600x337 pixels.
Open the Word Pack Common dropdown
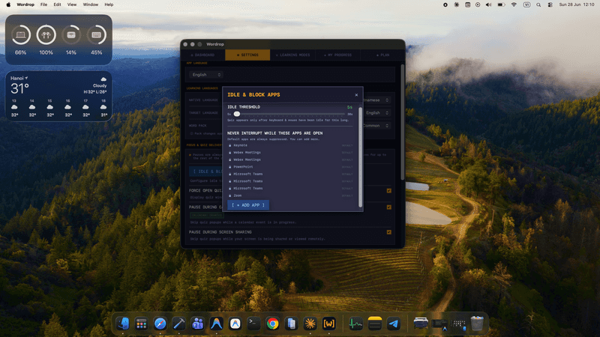tap(376, 125)
